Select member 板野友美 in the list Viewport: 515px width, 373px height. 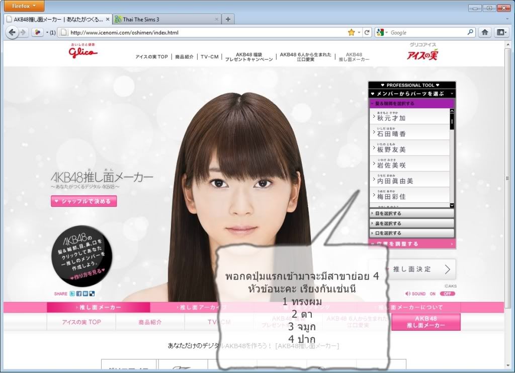pos(409,148)
